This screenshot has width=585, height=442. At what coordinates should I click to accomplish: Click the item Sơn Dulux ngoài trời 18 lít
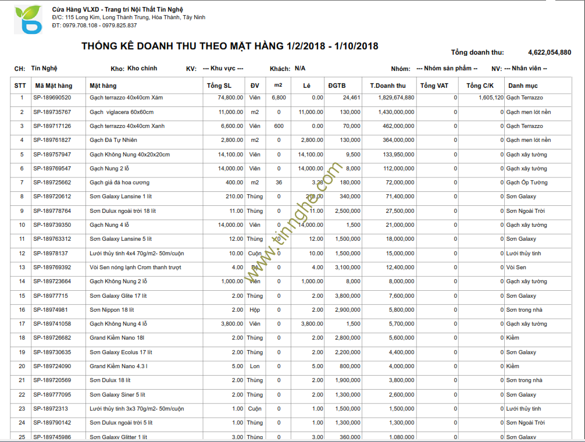(x=122, y=211)
